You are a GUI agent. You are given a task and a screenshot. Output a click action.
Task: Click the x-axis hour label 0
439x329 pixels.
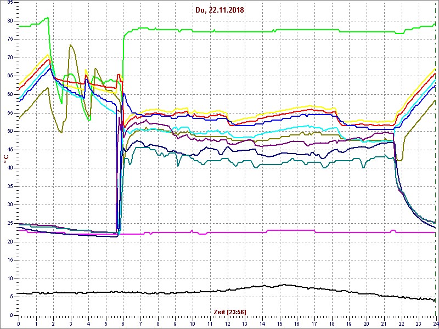coord(19,322)
